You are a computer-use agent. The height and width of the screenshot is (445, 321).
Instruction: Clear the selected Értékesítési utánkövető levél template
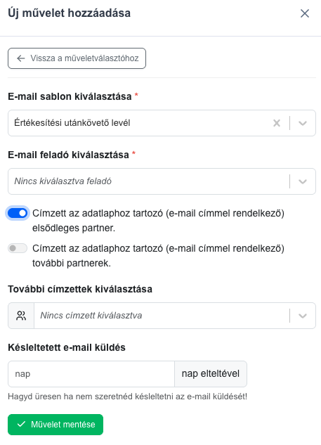coord(277,123)
